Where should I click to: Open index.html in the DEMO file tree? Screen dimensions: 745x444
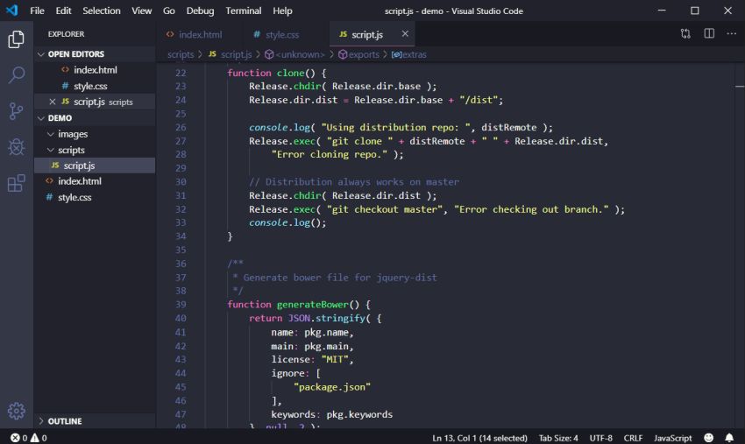80,181
